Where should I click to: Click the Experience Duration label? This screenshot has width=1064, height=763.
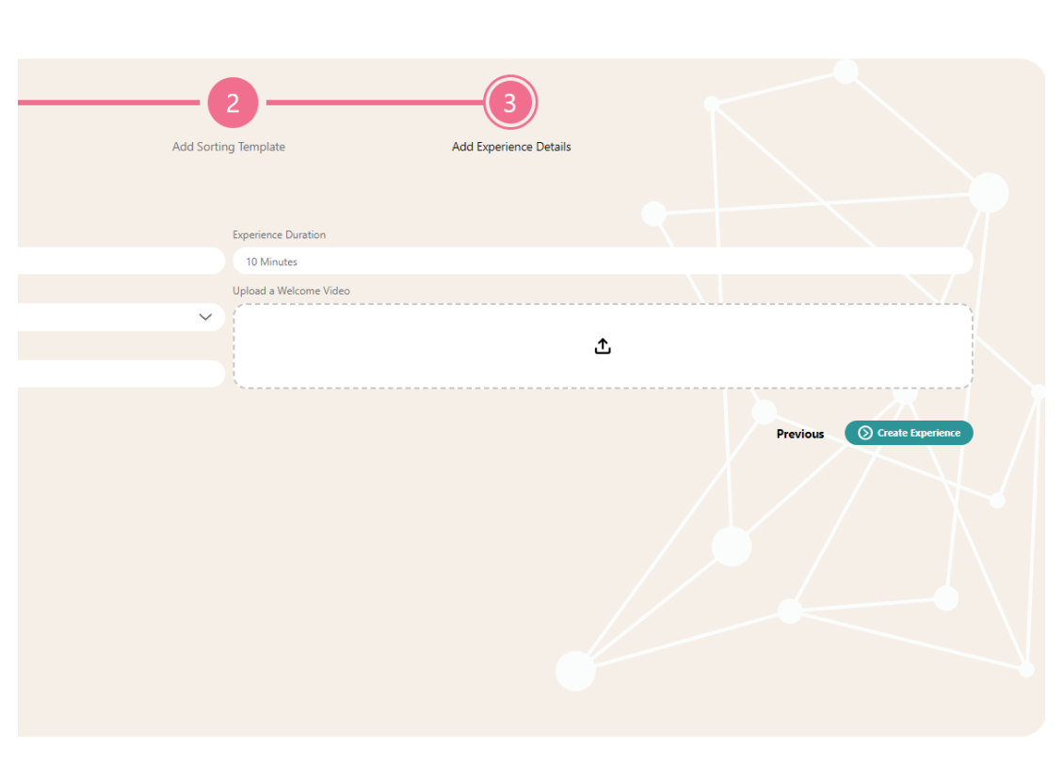point(279,234)
